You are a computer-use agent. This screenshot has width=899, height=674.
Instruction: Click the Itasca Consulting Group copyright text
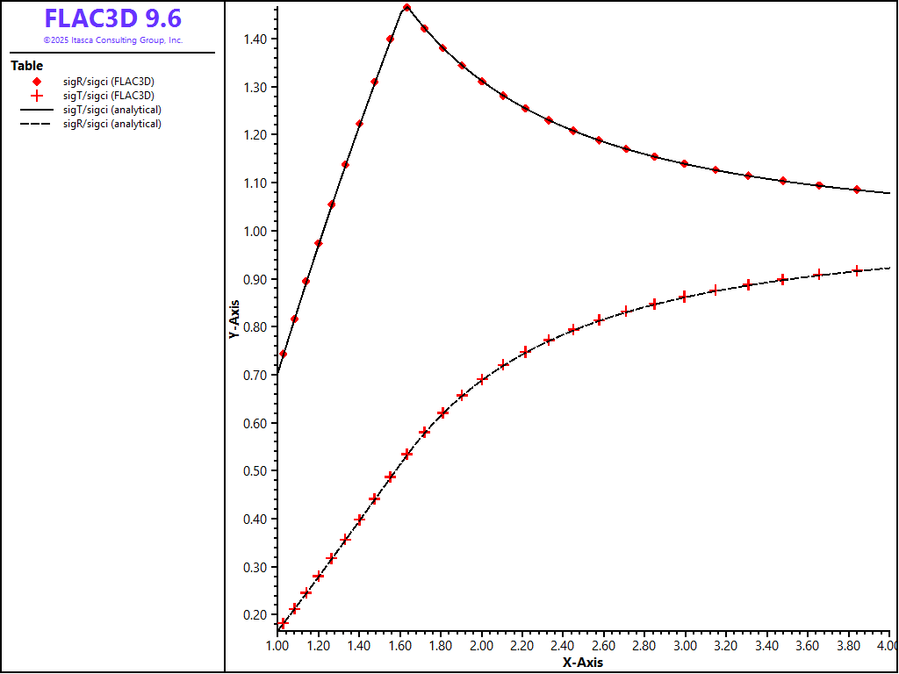pos(112,40)
